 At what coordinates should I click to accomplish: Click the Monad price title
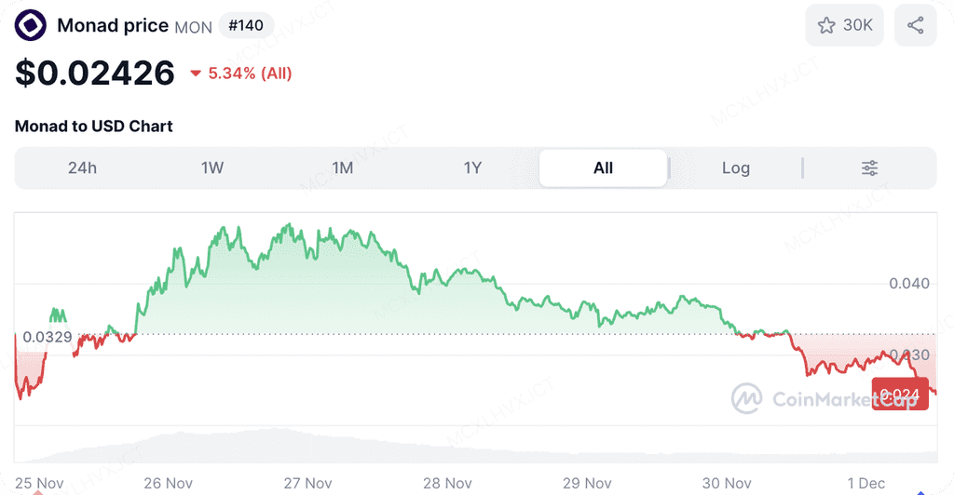[113, 25]
